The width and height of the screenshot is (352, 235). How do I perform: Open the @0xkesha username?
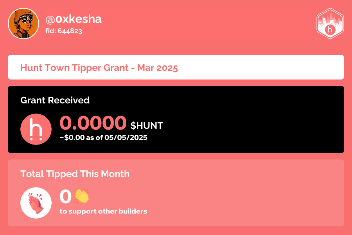pyautogui.click(x=74, y=19)
